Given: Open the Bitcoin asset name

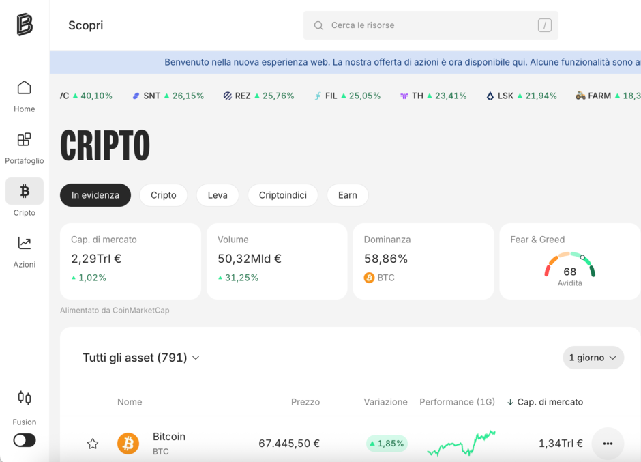Looking at the screenshot, I should click(169, 437).
